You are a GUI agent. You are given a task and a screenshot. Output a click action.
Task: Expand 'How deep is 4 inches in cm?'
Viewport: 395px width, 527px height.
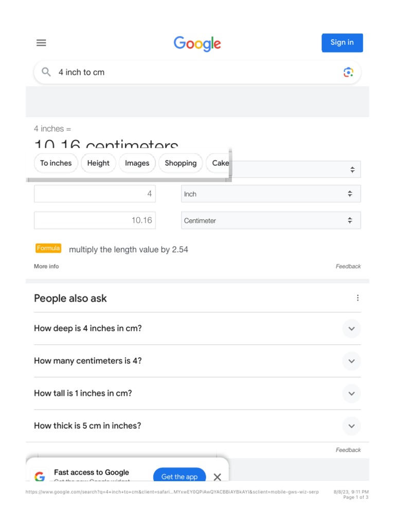(x=197, y=328)
